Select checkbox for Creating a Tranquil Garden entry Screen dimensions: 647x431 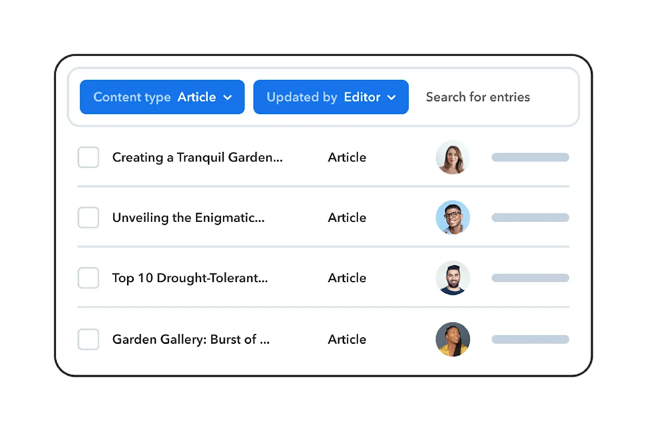coord(88,157)
